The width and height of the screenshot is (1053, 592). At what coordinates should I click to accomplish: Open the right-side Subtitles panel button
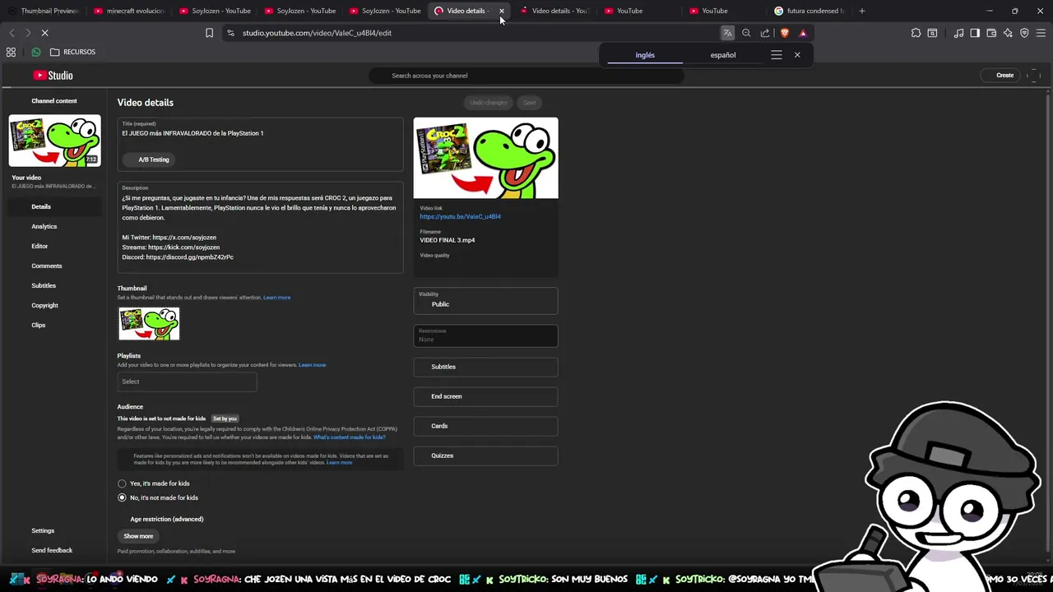tap(485, 367)
